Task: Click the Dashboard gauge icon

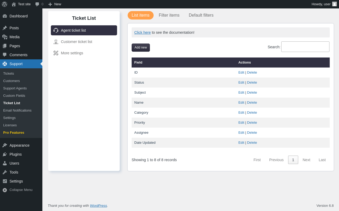Action: click(x=5, y=16)
